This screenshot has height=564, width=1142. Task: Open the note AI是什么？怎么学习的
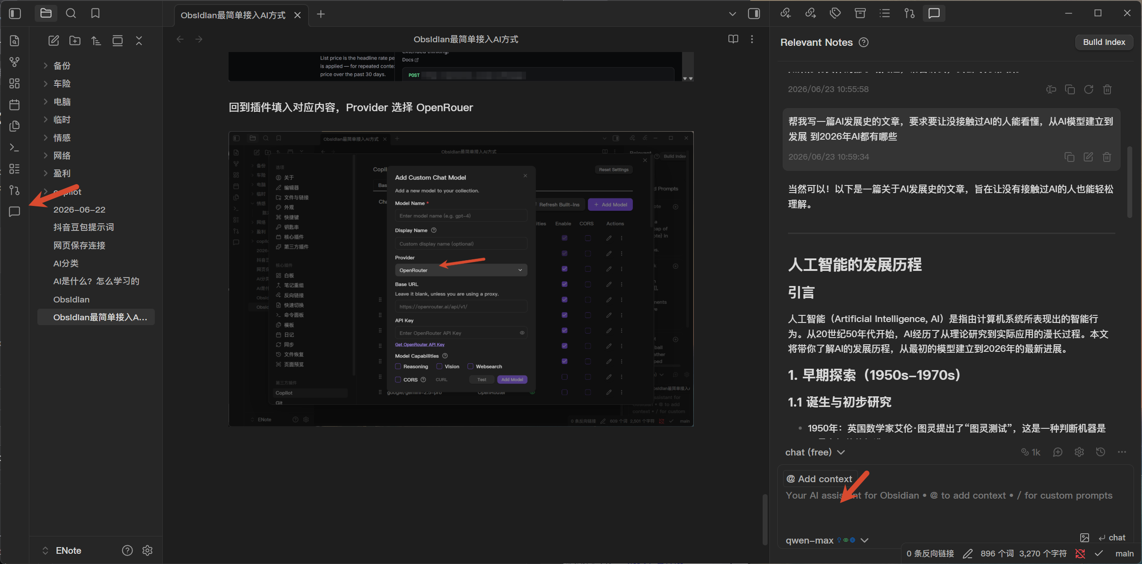pyautogui.click(x=96, y=281)
